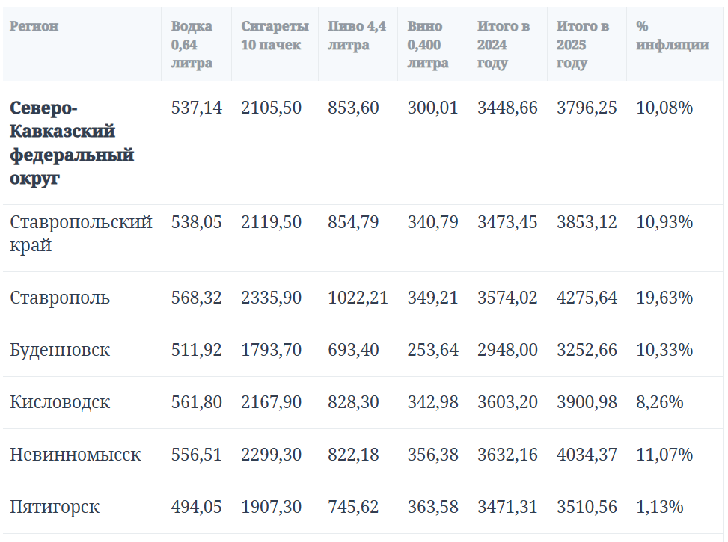The height and width of the screenshot is (542, 728).
Task: Click the 1,13% inflation value for Пятигорск
Action: (659, 507)
